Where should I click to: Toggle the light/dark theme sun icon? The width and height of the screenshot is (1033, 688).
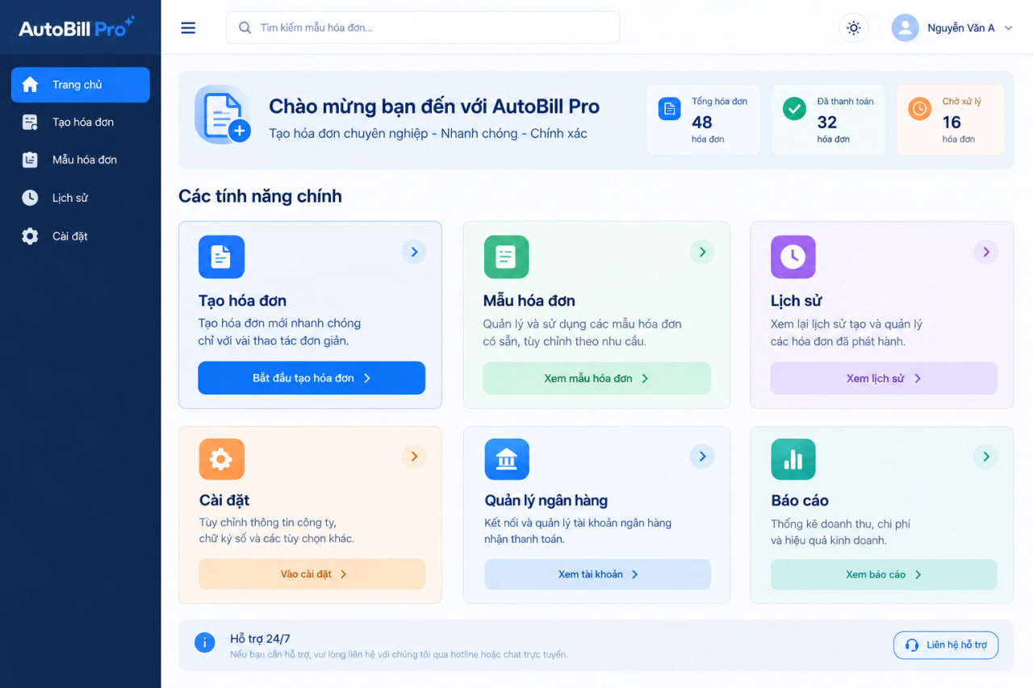click(853, 28)
